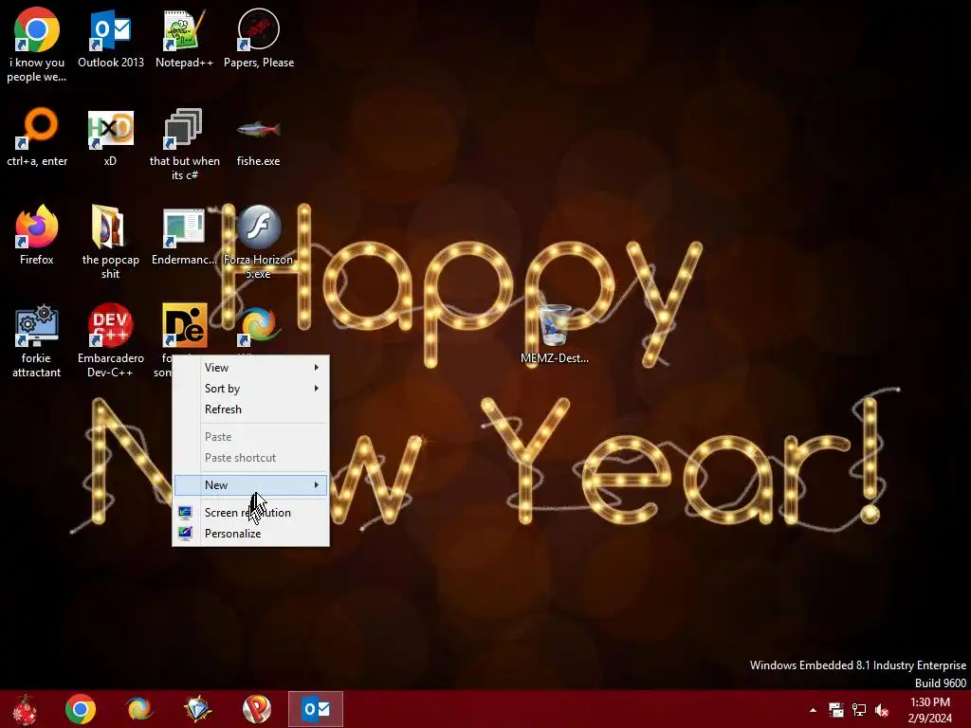Click the arrow beside View
971x728 pixels.
click(317, 368)
